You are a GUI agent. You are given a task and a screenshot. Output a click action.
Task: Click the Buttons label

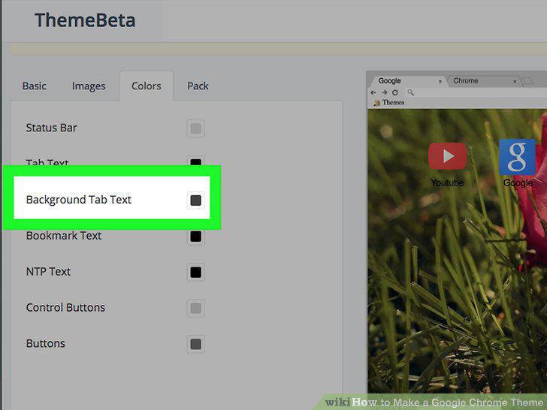(x=45, y=343)
